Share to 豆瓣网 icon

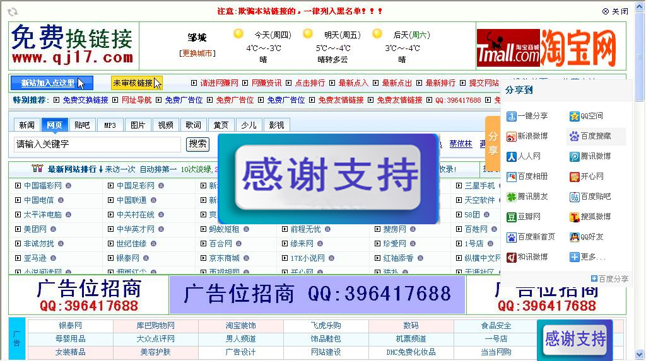click(x=511, y=217)
